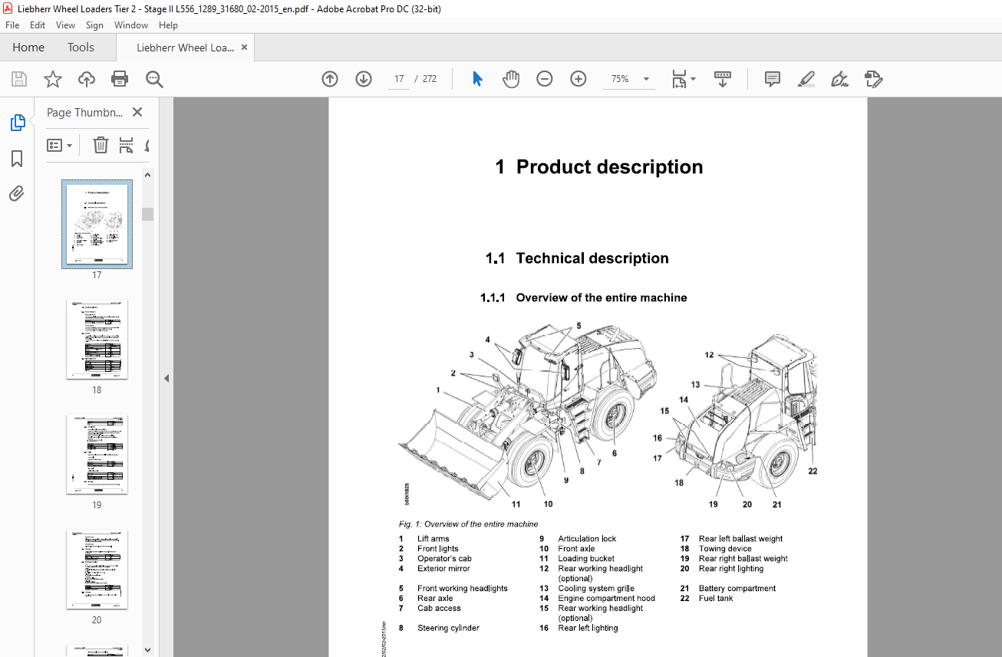
Task: Add the file to starred bookmarks
Action: point(53,79)
